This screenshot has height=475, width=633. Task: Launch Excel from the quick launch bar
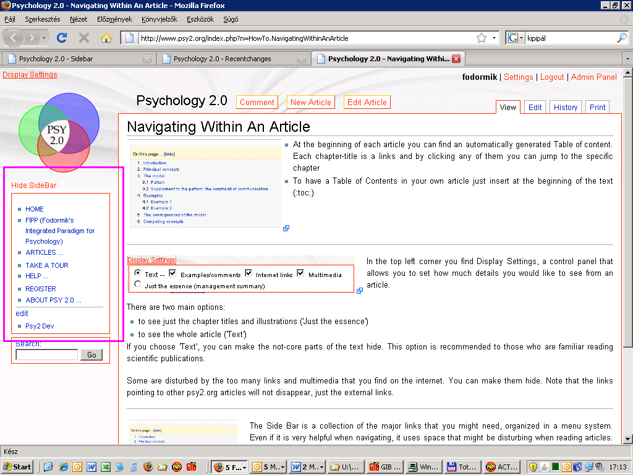(x=106, y=467)
